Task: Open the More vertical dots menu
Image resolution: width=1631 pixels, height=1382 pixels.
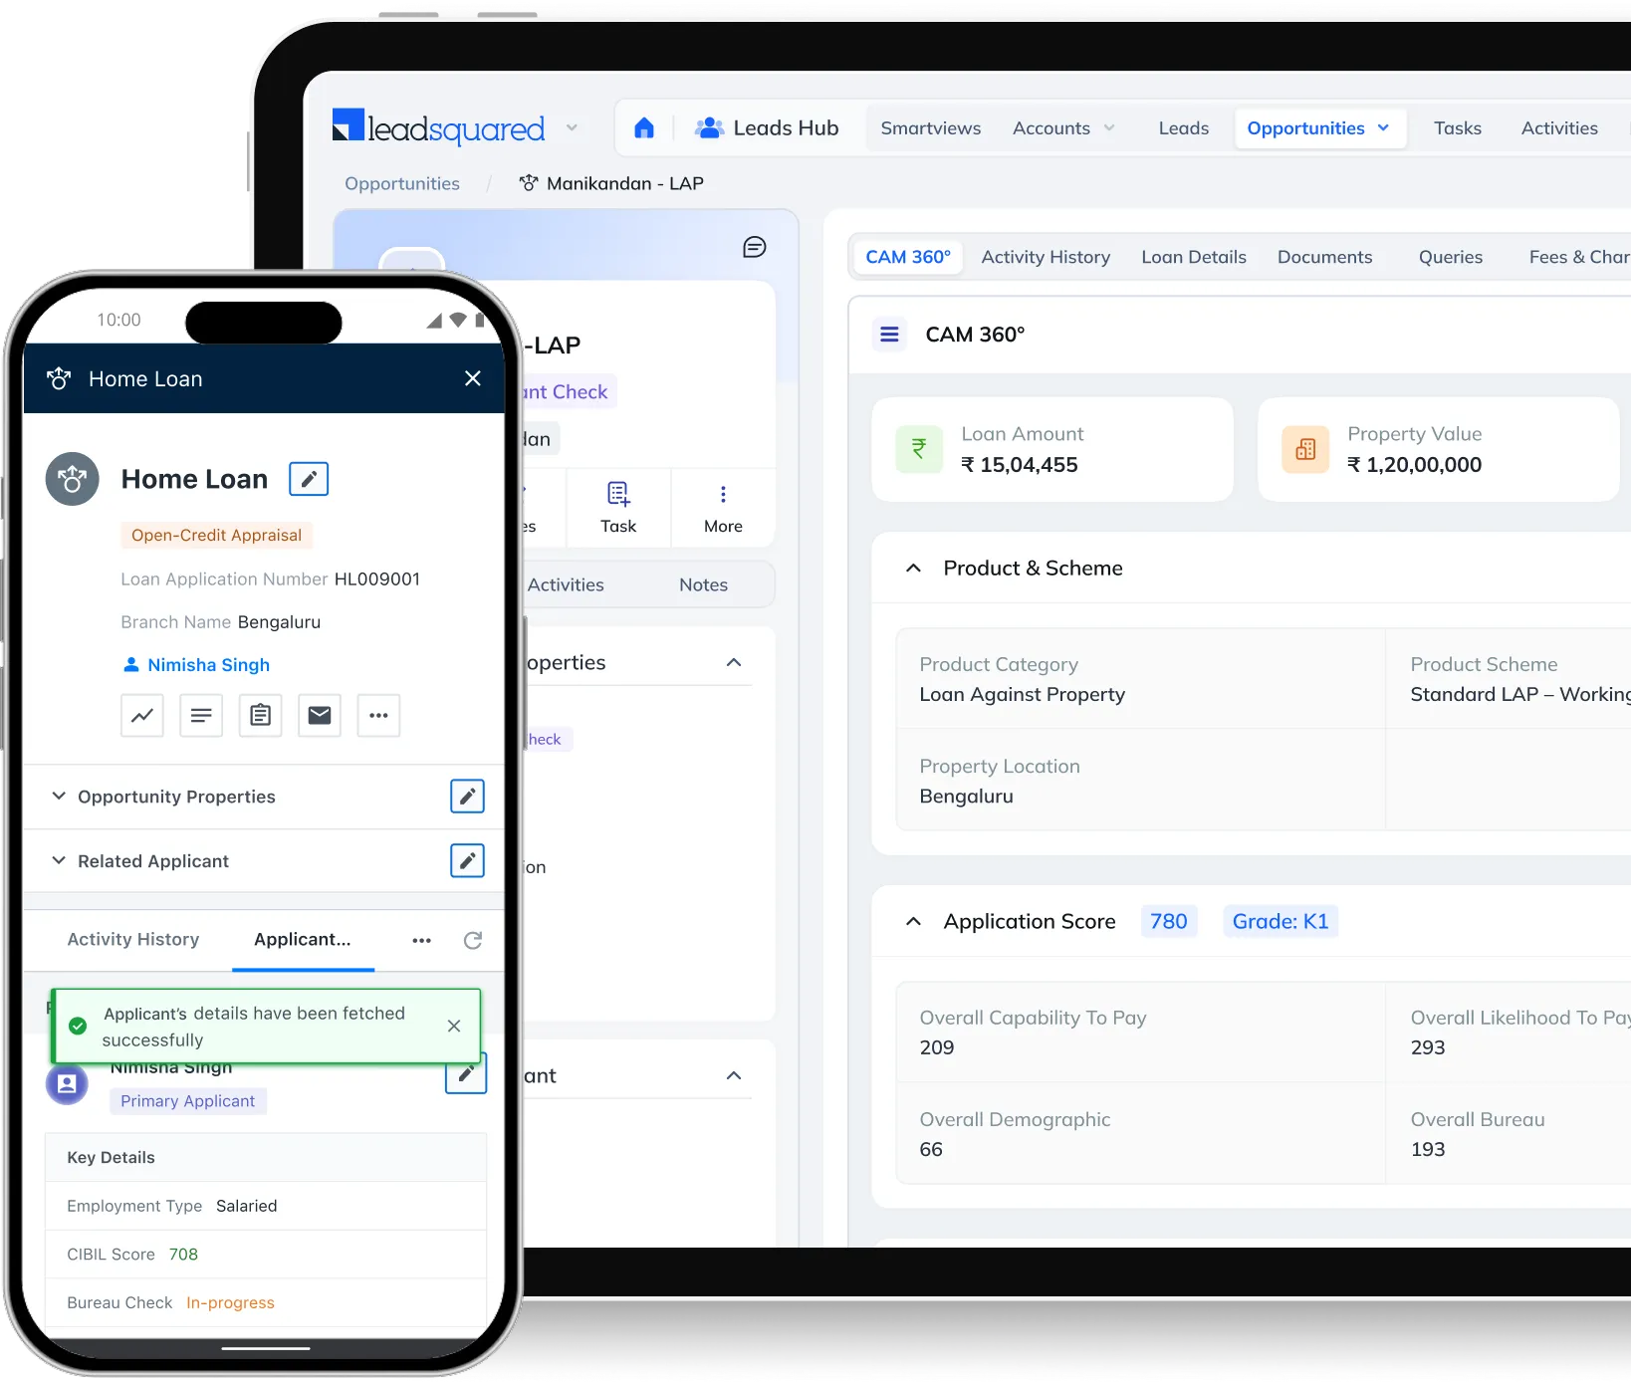Action: (723, 508)
